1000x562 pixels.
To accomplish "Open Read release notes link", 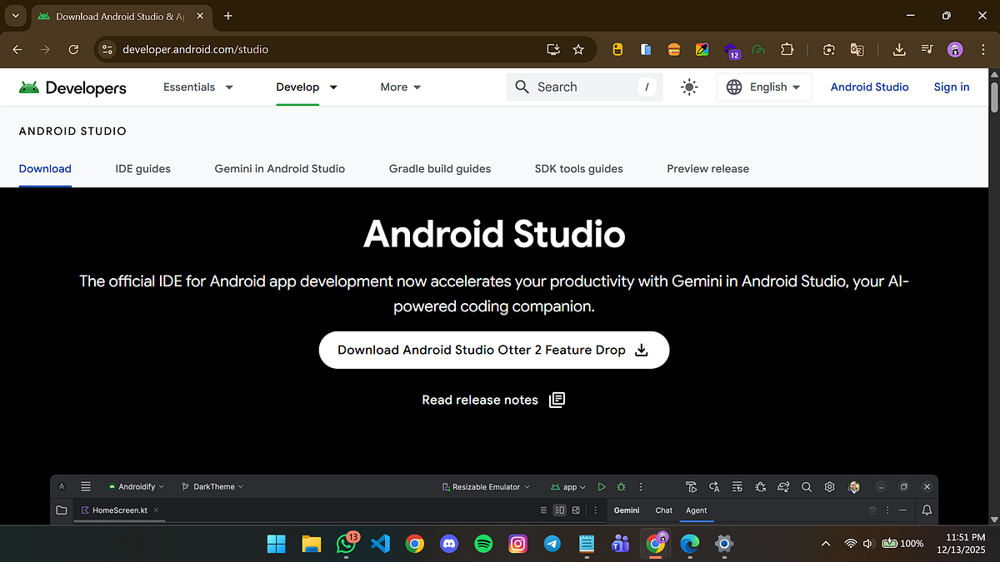I will tap(493, 400).
